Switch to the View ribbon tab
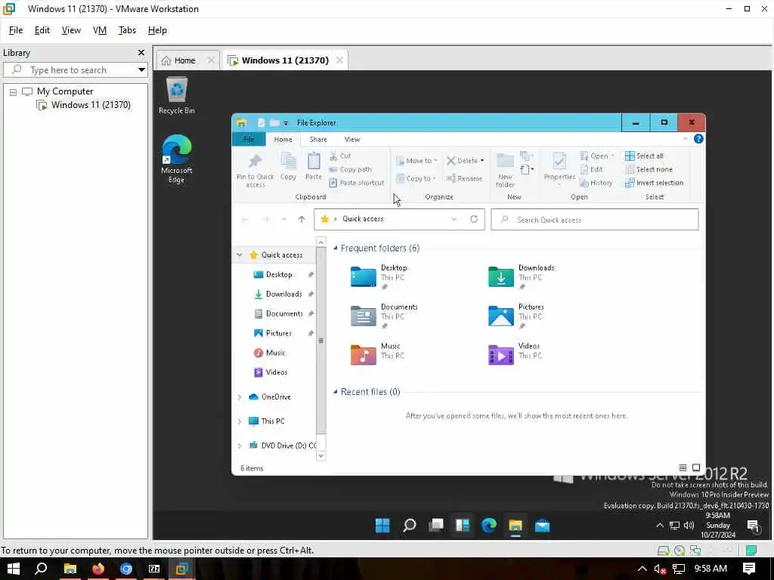Screen dimensions: 774x580 coord(352,140)
